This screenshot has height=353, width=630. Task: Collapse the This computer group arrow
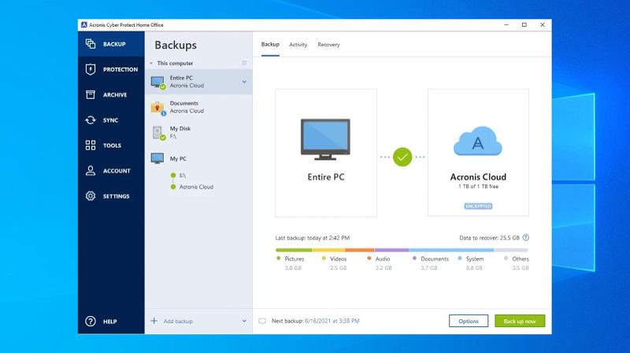[x=151, y=64]
